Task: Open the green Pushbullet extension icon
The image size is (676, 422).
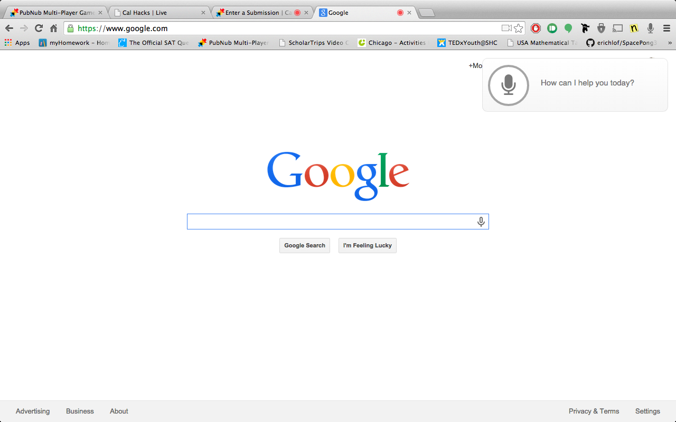Action: point(552,28)
